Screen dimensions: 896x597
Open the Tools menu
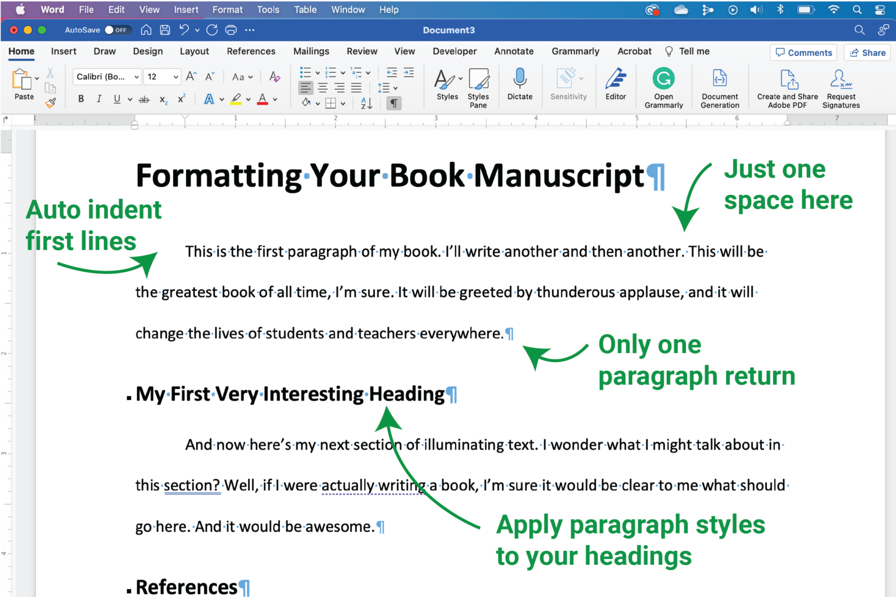[268, 9]
